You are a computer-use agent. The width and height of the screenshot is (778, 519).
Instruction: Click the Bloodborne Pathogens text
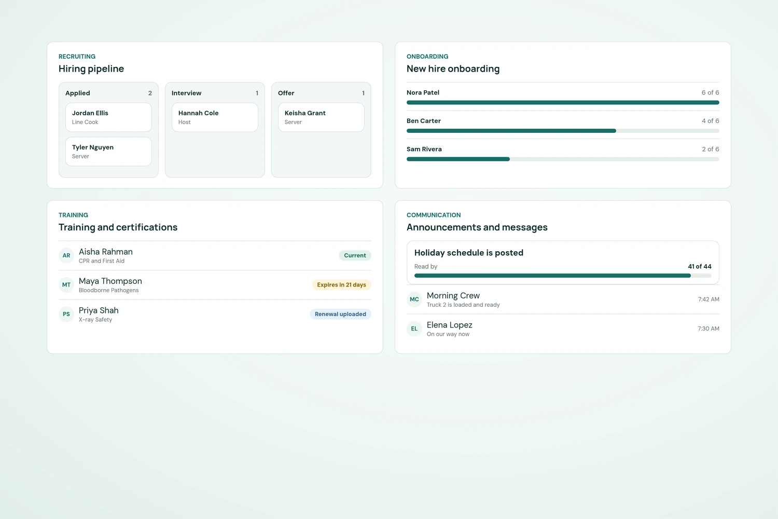coord(109,291)
